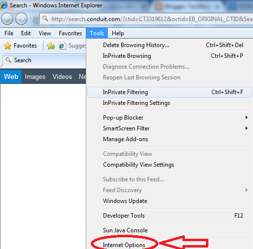Click the search tab magnifier icon
Viewport: 253px width, 249px height.
point(8,60)
